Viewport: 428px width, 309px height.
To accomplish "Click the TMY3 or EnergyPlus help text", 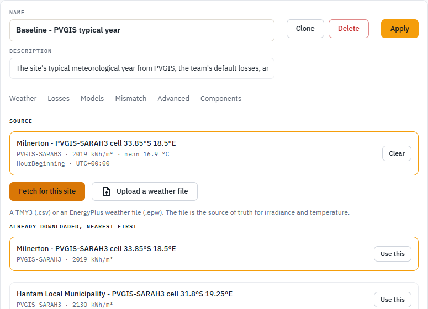I will click(179, 212).
